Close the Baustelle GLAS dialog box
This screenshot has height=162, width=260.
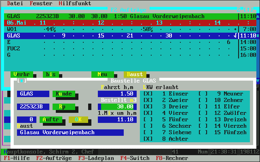tap(22, 81)
